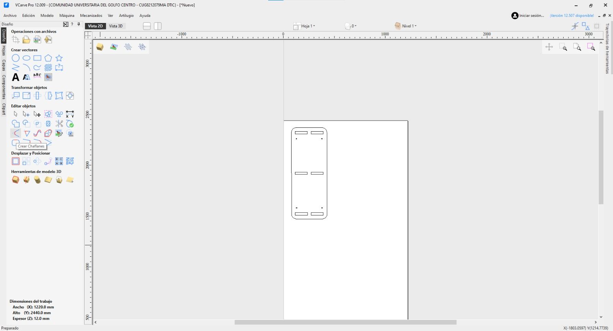
Task: Click the weld vectors tool icon
Action: 15,124
